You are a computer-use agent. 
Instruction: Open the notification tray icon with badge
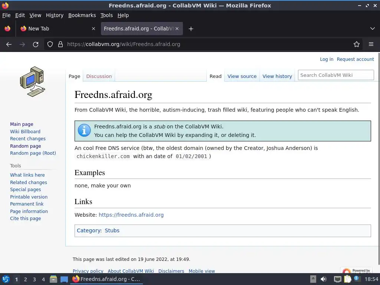357,279
